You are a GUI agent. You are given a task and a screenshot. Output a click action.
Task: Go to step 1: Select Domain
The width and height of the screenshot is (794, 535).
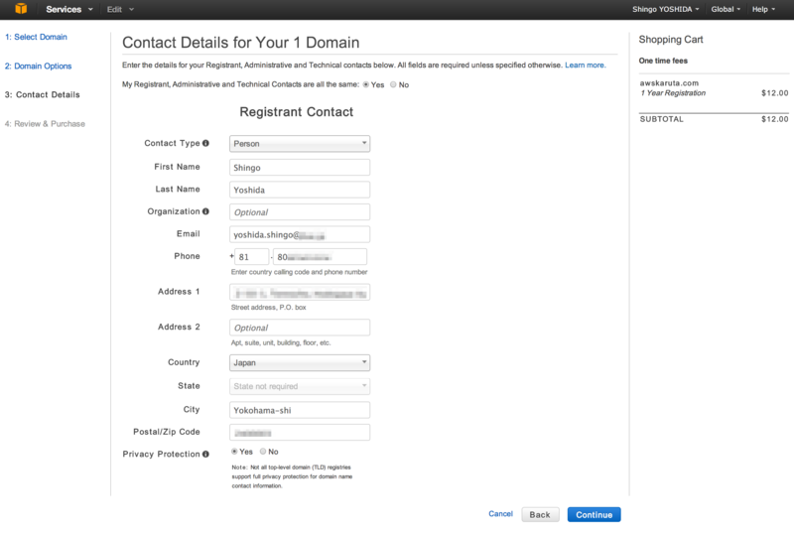coord(36,37)
